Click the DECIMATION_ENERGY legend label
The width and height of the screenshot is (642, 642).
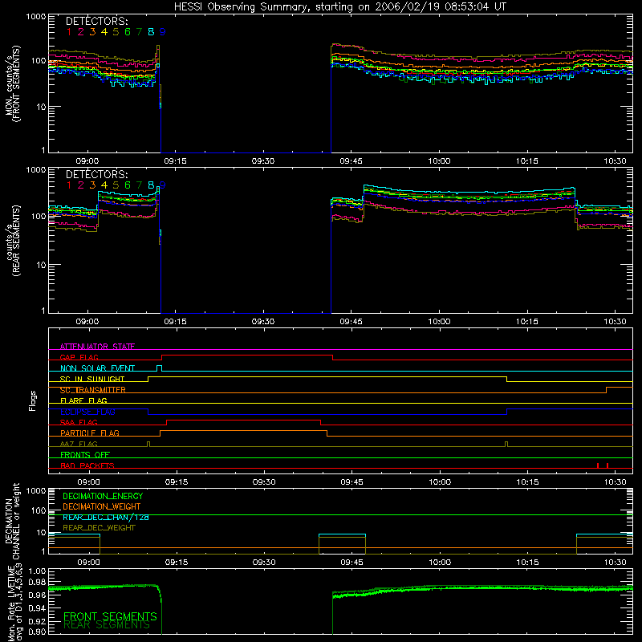pos(103,496)
